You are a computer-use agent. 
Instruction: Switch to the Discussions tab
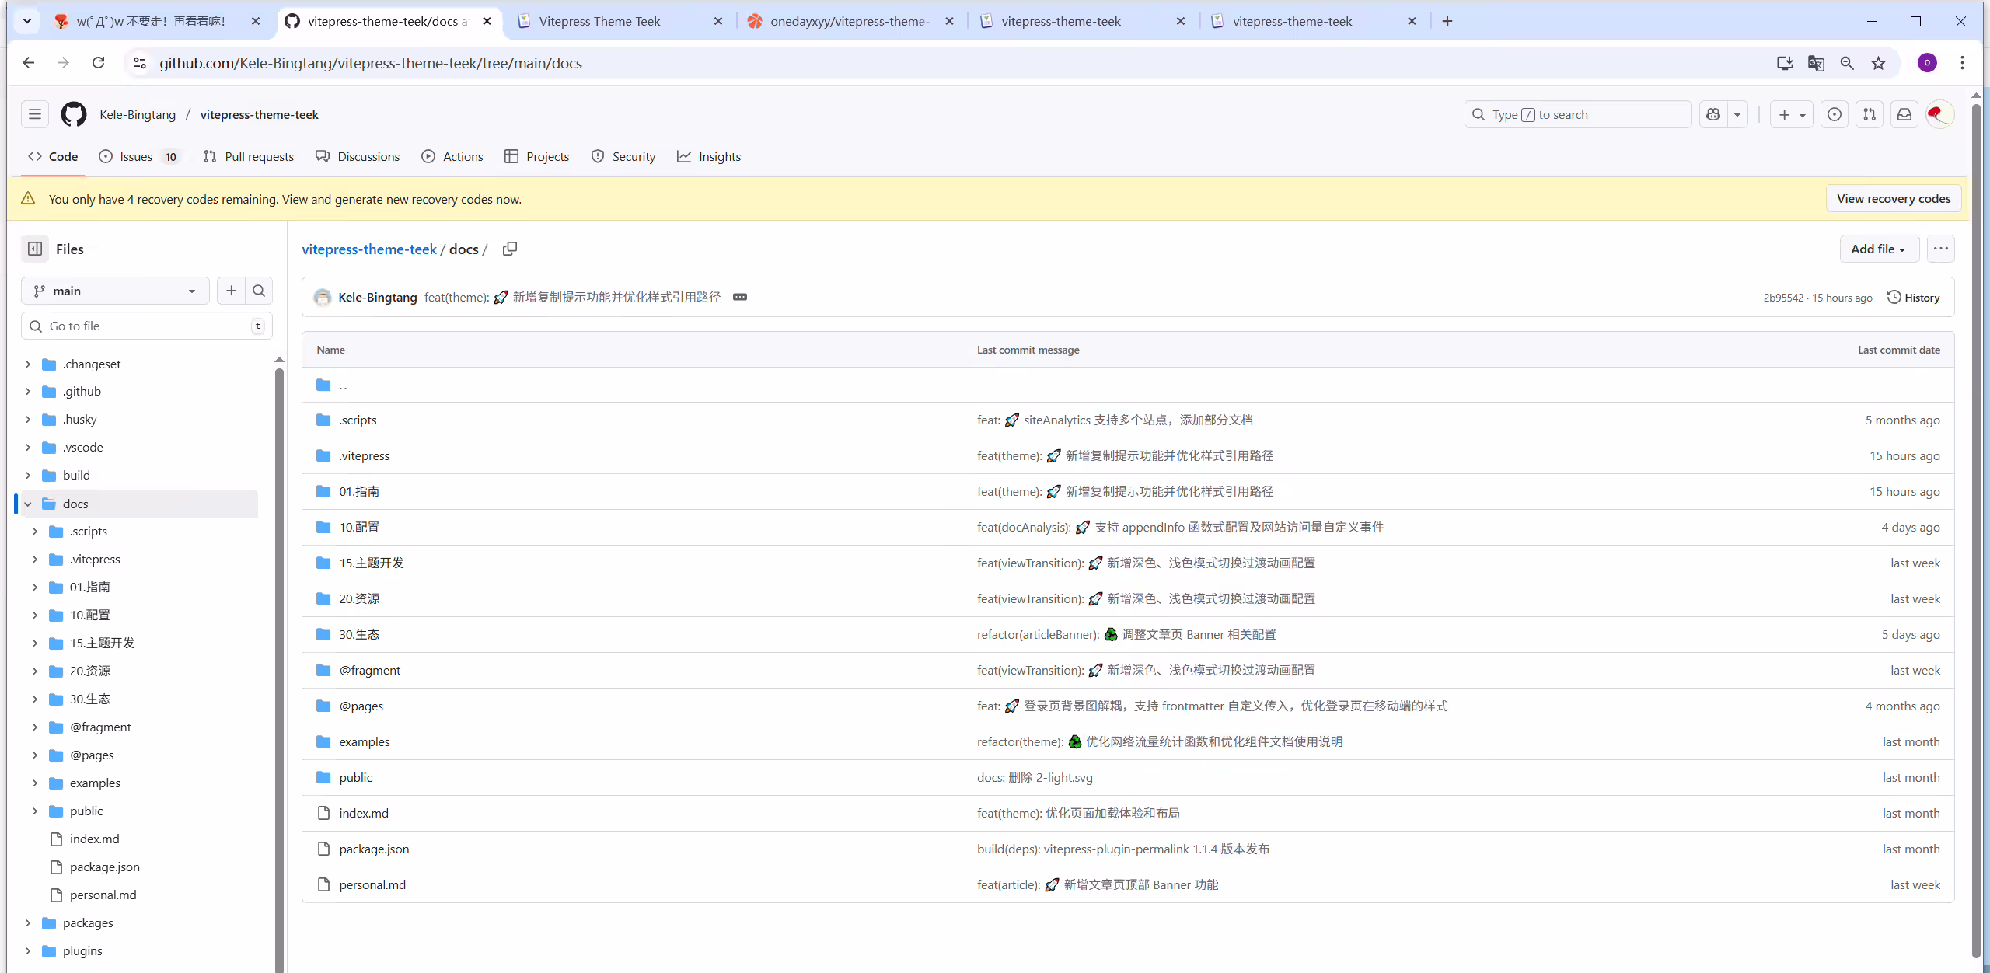coord(358,156)
